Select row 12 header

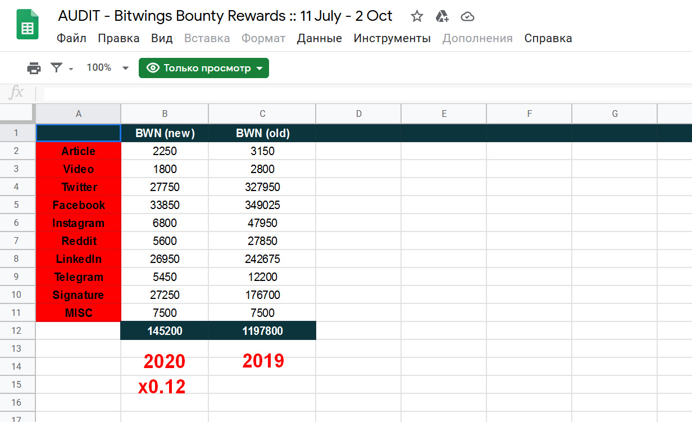click(x=17, y=331)
